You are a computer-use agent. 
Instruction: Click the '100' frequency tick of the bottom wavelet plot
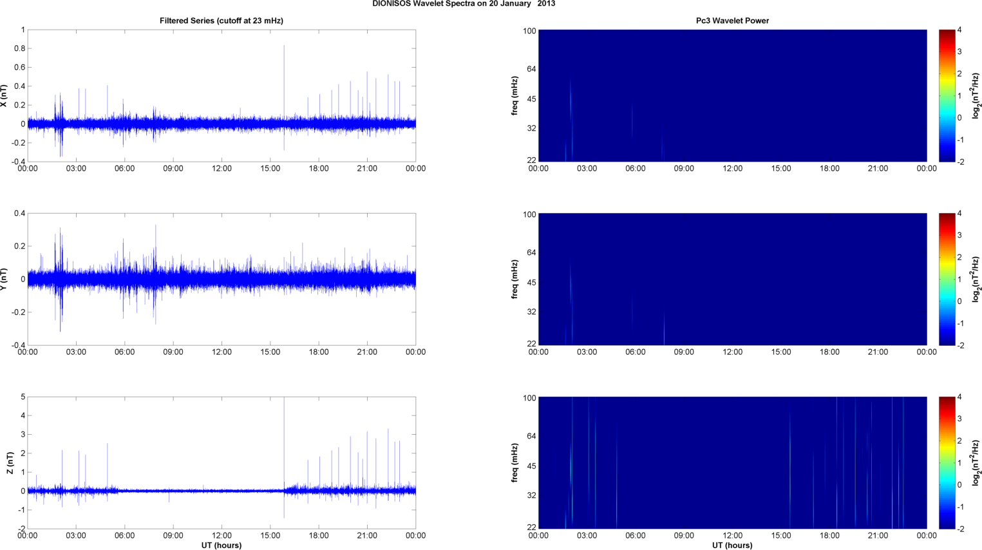pos(529,398)
